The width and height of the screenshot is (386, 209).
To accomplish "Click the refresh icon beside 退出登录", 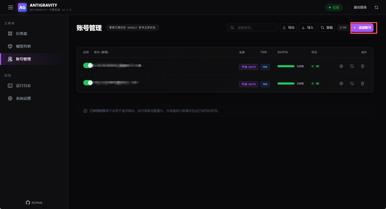I will pos(376,7).
